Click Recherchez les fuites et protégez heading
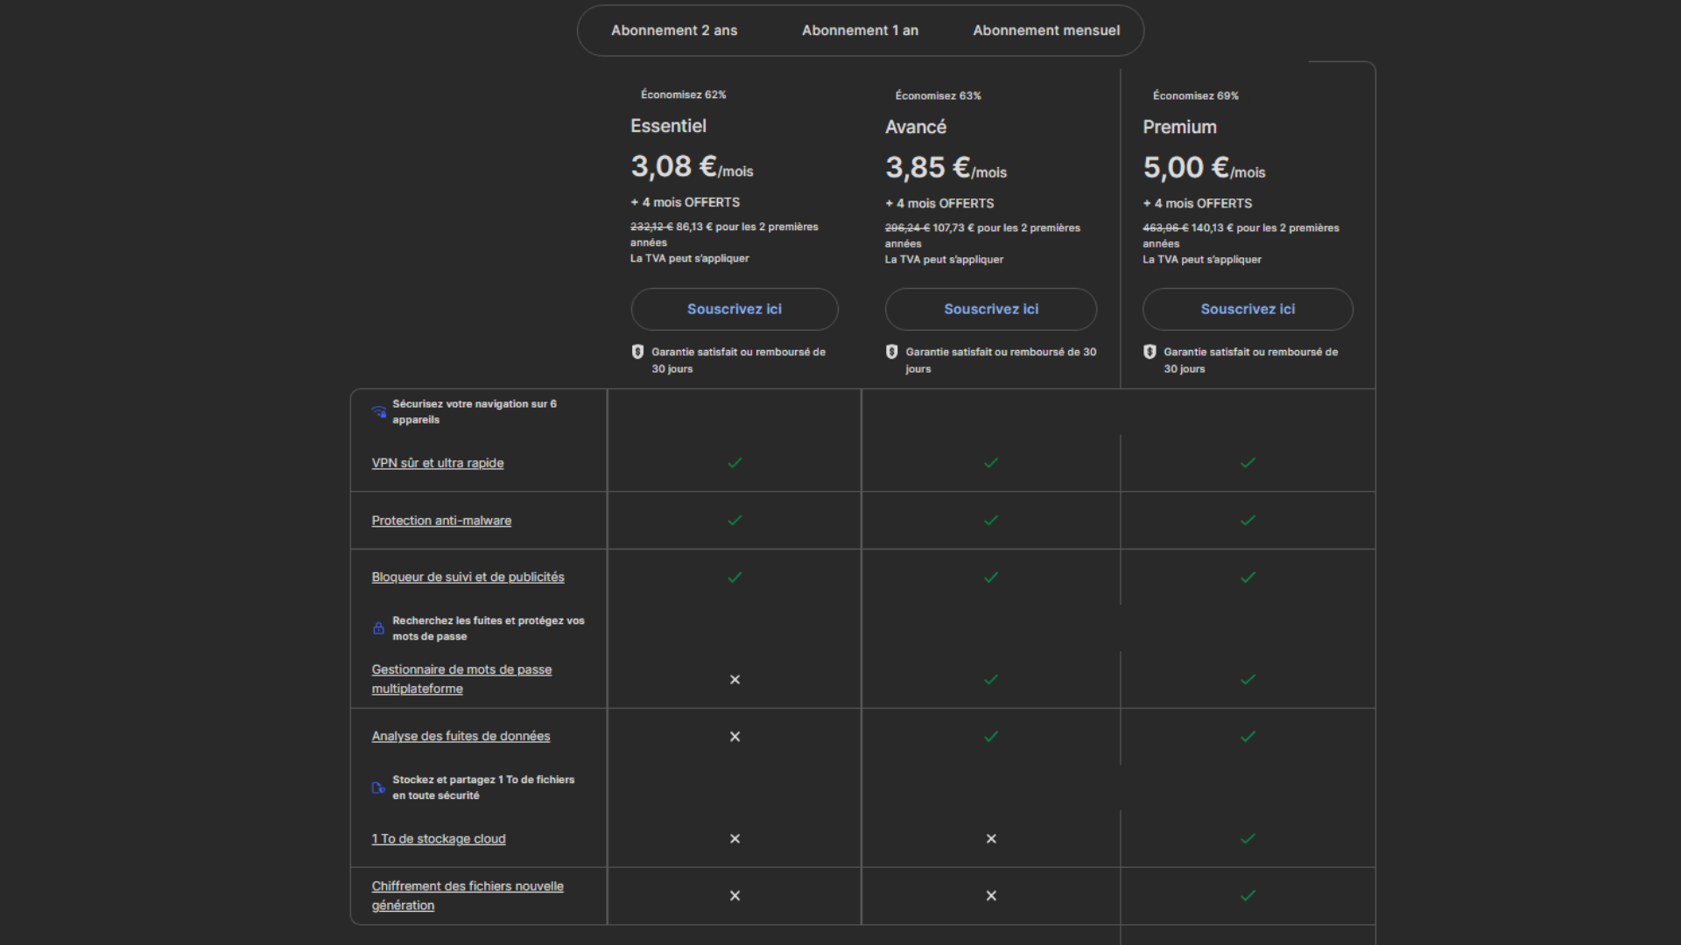Screen dimensions: 1681x945 click(489, 628)
